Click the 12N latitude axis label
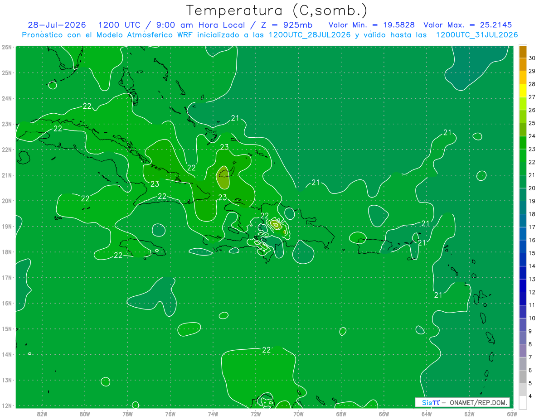 point(6,405)
